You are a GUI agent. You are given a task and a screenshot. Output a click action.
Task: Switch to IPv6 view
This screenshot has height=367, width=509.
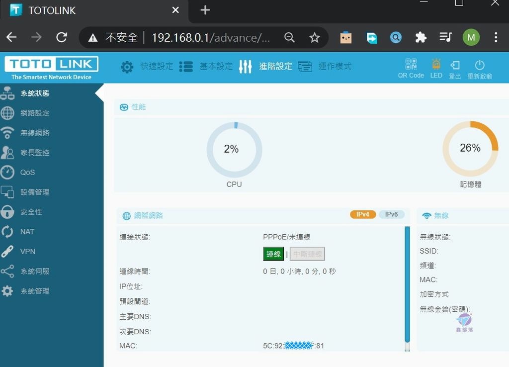(x=392, y=214)
